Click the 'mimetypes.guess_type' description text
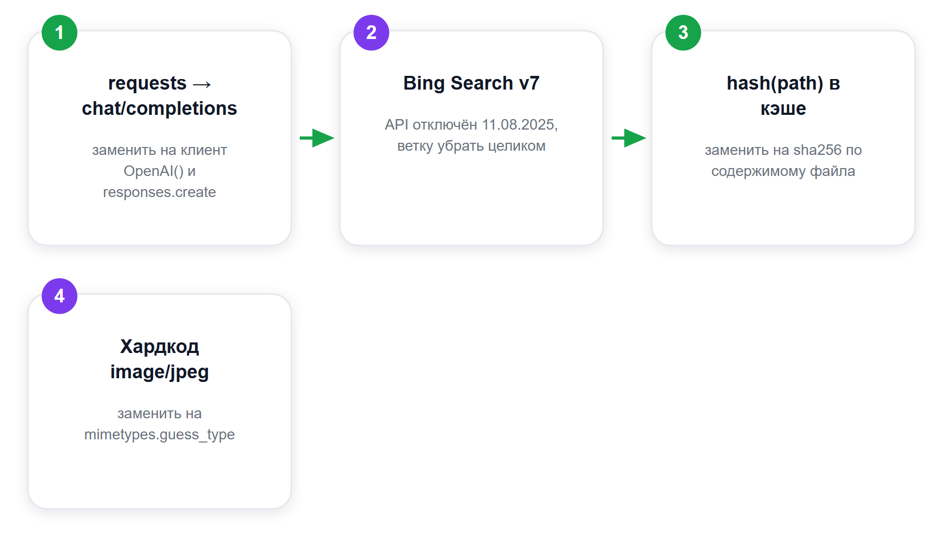943x540 pixels. pyautogui.click(x=160, y=435)
